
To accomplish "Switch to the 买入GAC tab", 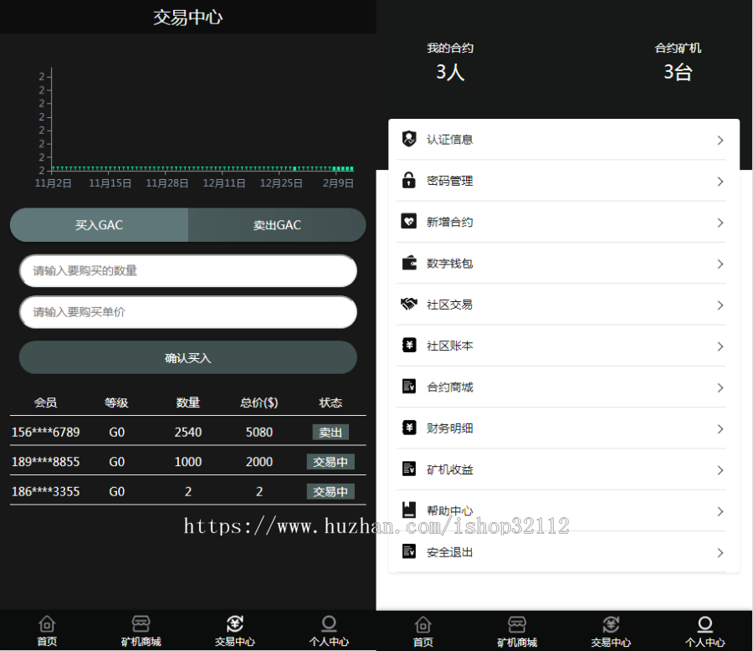I will [99, 225].
